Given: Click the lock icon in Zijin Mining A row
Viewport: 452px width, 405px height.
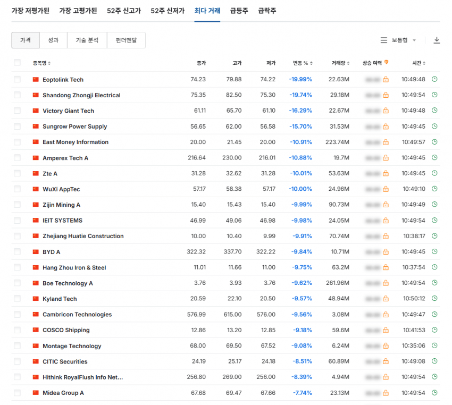Looking at the screenshot, I should click(x=386, y=205).
